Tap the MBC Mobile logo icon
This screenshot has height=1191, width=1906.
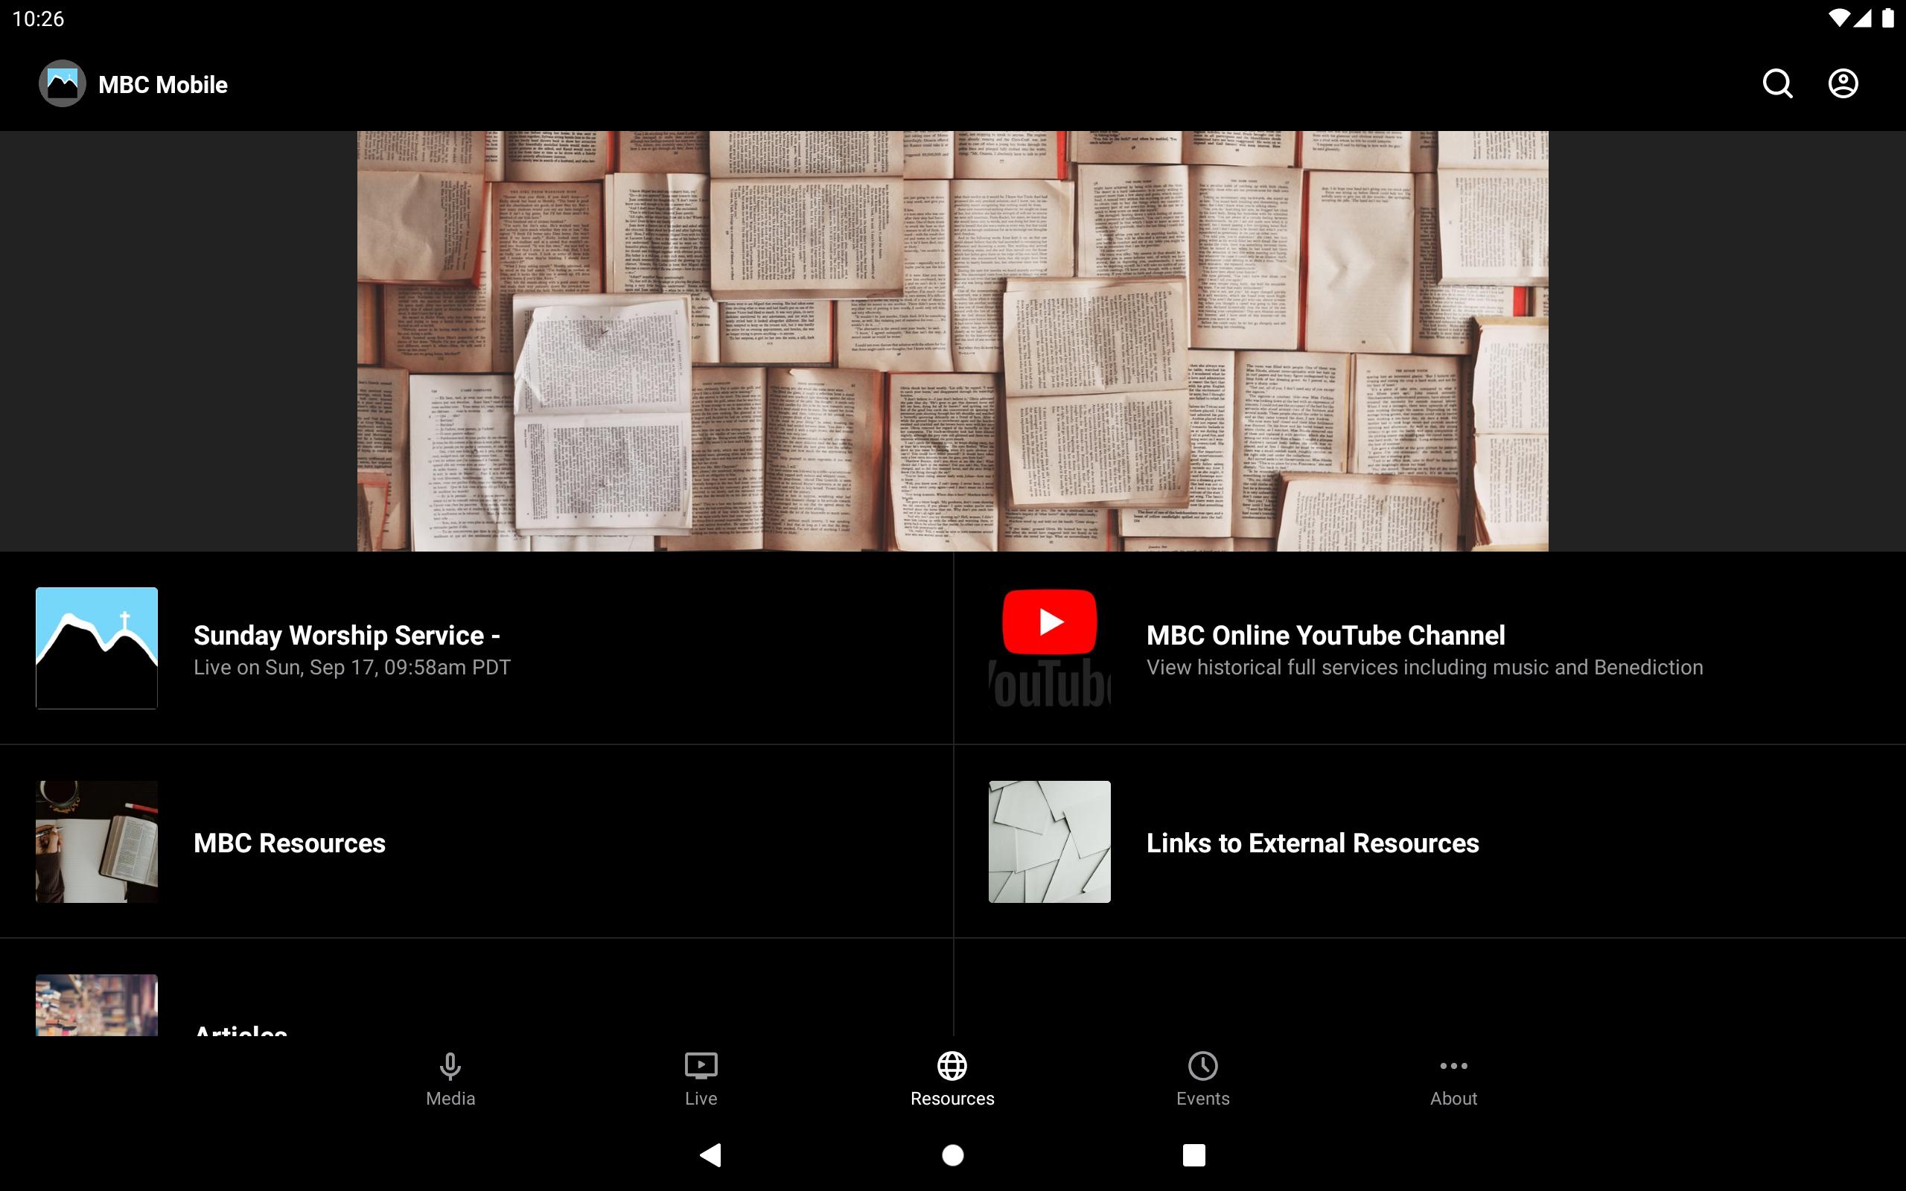point(63,83)
